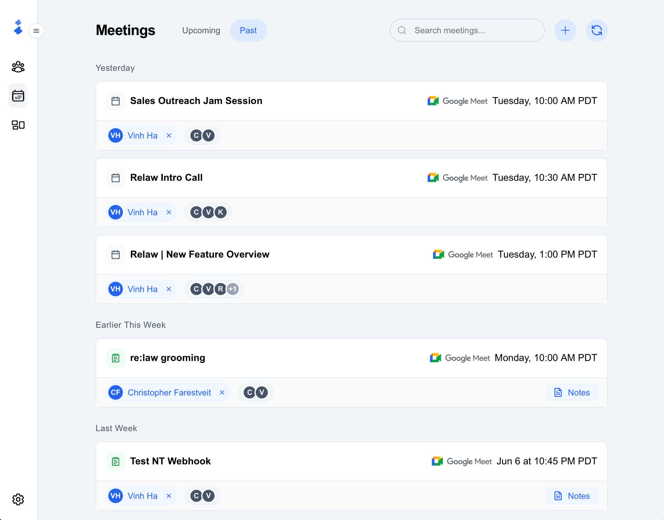Click the re:law grooming green notes icon

coord(116,358)
